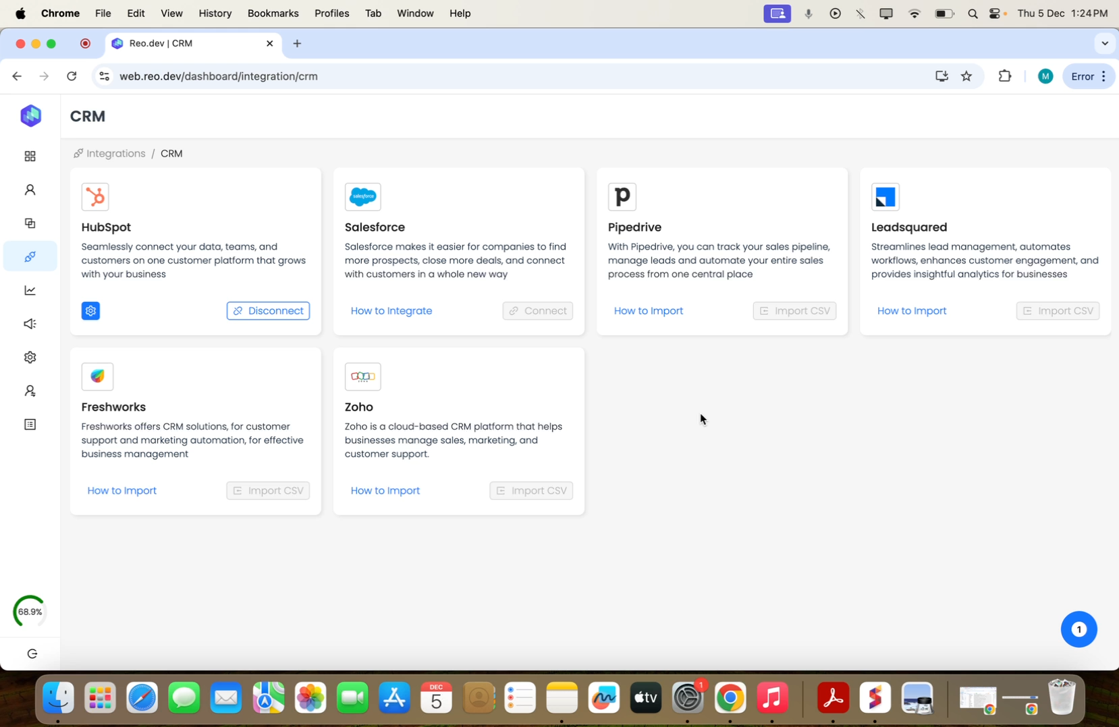Bookmark this page with star icon
1119x727 pixels.
click(x=966, y=76)
